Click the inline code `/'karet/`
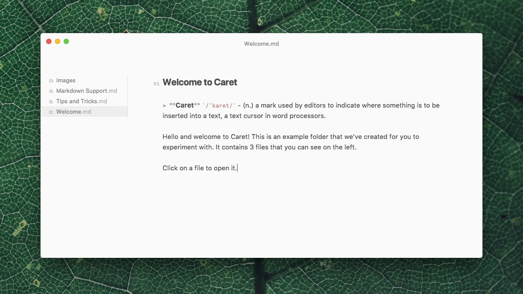 [x=219, y=105]
